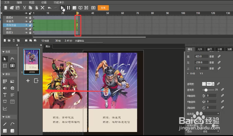Cut selection with the scissors icon
Screen dimensions: 233x136
(25, 8)
